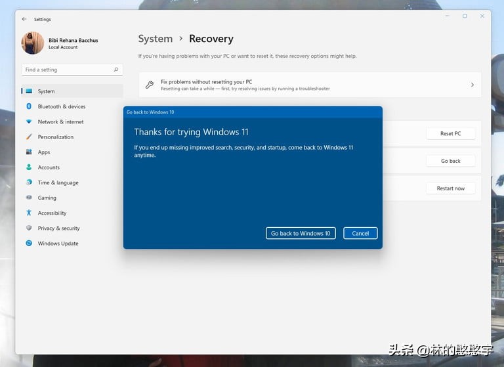Go to Privacy & security label
This screenshot has height=367, width=504.
pyautogui.click(x=59, y=228)
